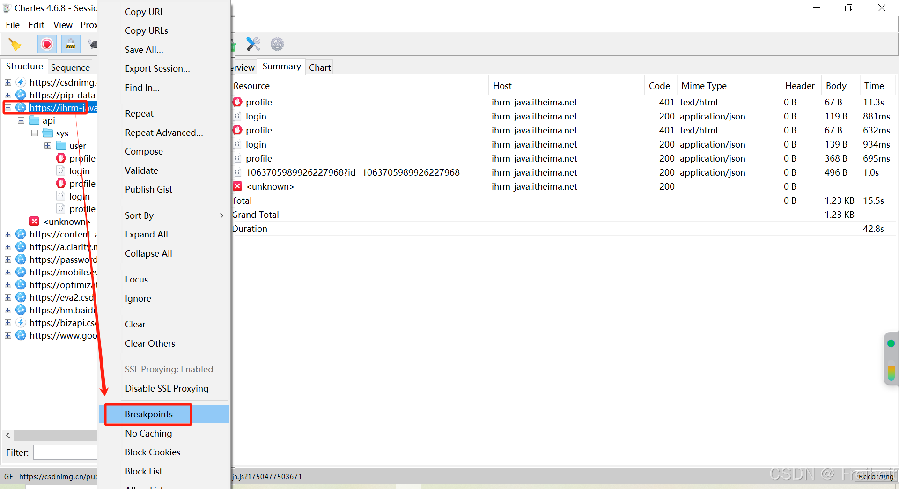Select the 1063705989926227968 resource row

(x=563, y=172)
